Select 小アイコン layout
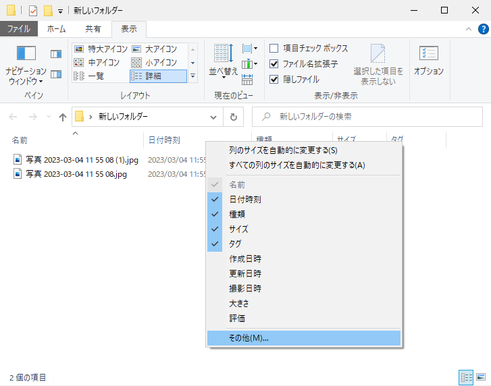Viewport: 491px width, 386px height. [159, 63]
